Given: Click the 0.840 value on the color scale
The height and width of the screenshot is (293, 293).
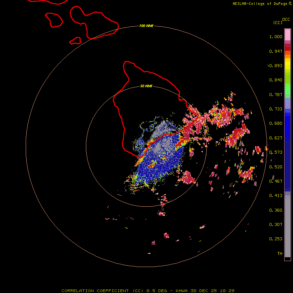Looking at the screenshot, I should (276, 80).
